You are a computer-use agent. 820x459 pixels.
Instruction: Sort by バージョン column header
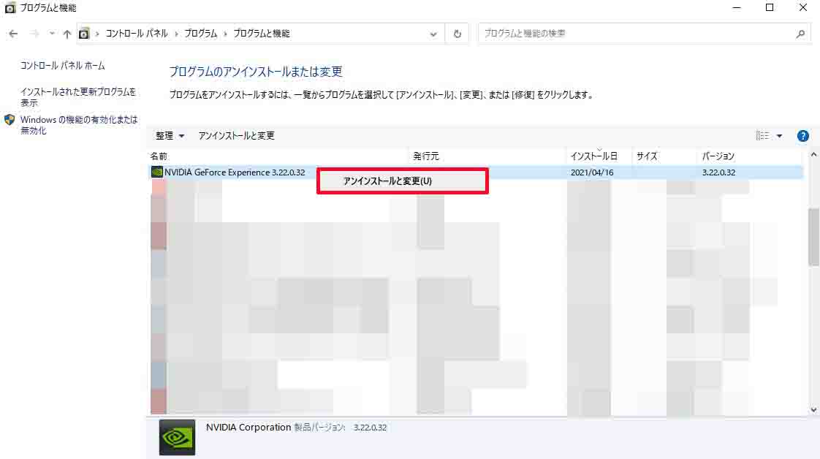(x=718, y=156)
